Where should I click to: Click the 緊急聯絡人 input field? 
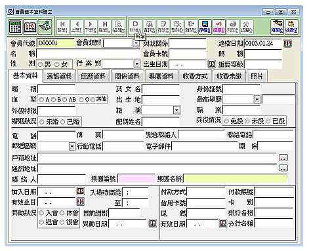pyautogui.click(x=201, y=134)
